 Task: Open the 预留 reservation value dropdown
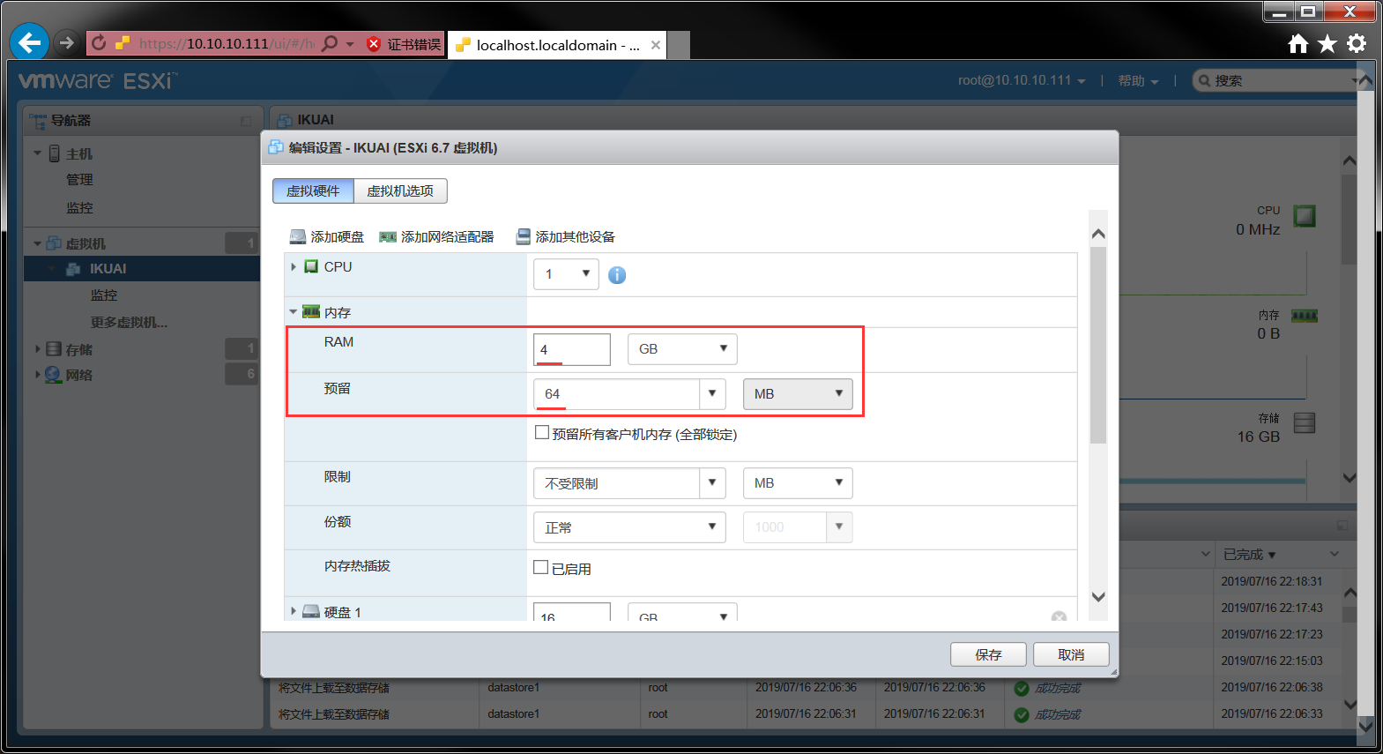pyautogui.click(x=712, y=394)
